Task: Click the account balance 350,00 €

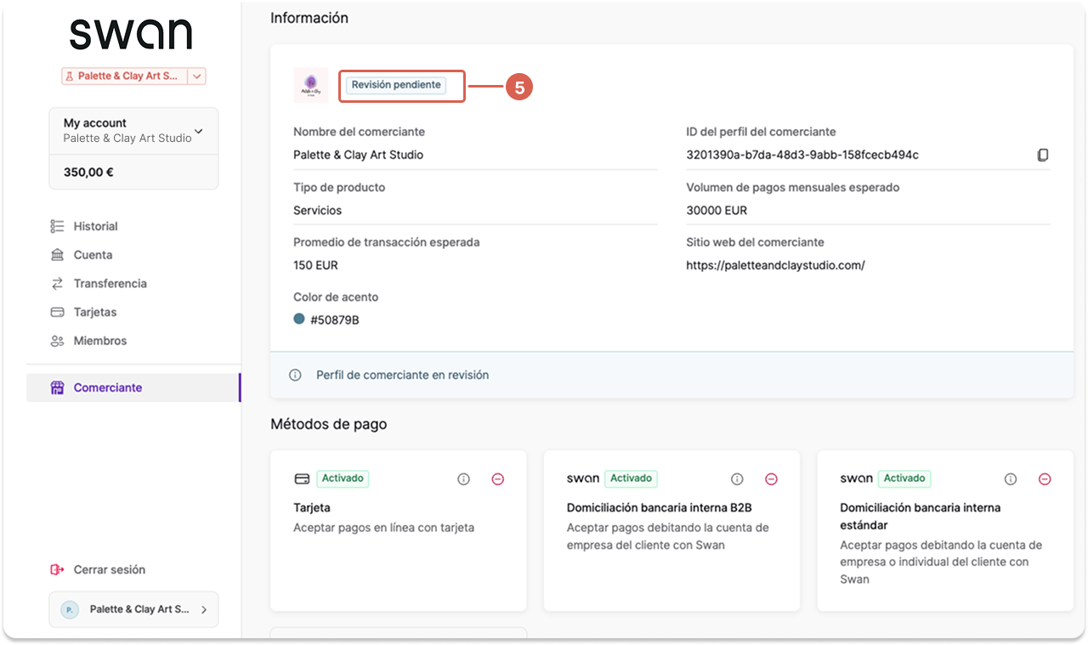Action: coord(88,173)
